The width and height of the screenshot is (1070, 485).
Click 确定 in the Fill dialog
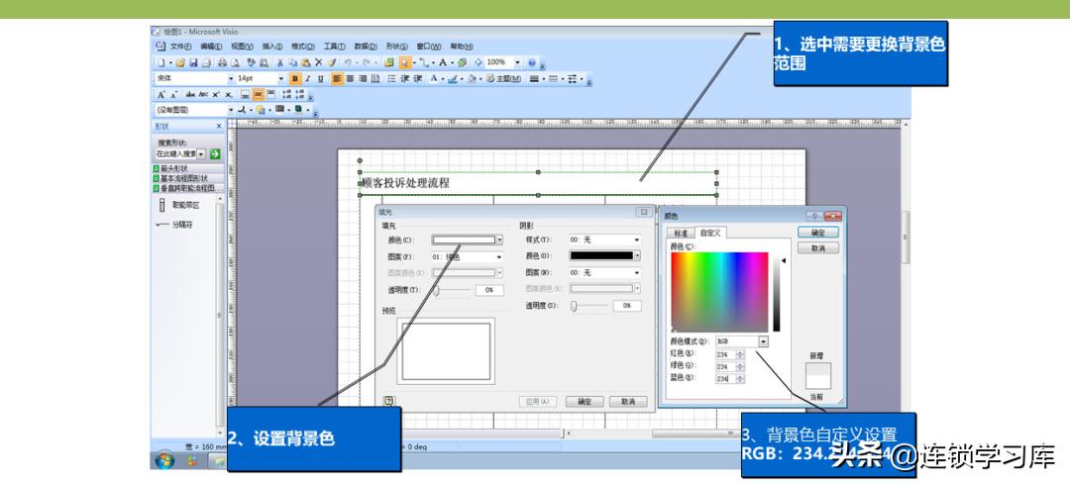(585, 402)
